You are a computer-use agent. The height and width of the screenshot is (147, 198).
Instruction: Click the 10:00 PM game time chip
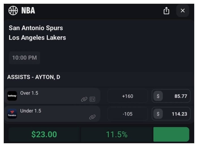(24, 58)
